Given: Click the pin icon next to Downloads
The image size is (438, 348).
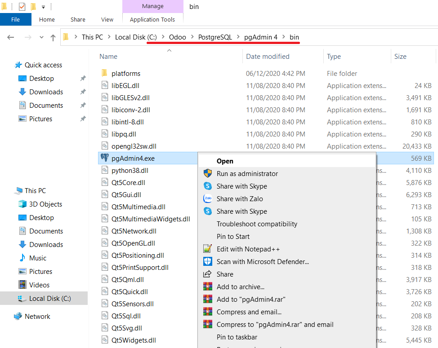Looking at the screenshot, I should pyautogui.click(x=83, y=92).
